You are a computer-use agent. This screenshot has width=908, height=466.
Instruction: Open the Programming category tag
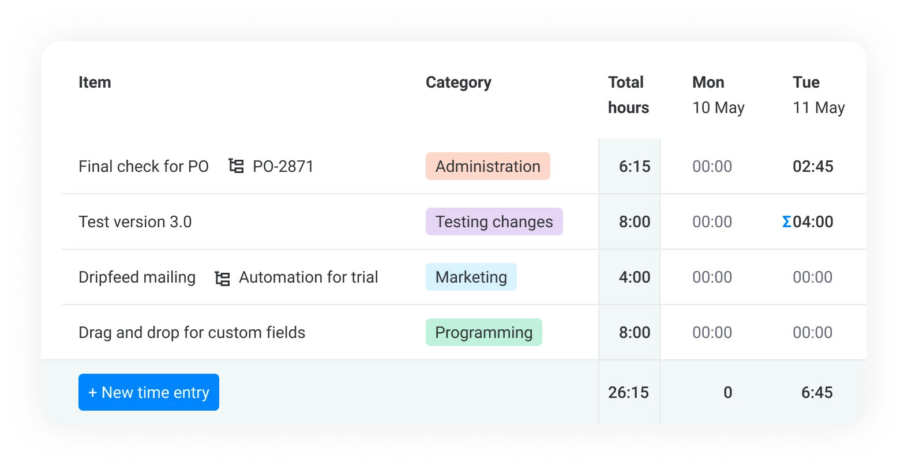[x=484, y=332]
